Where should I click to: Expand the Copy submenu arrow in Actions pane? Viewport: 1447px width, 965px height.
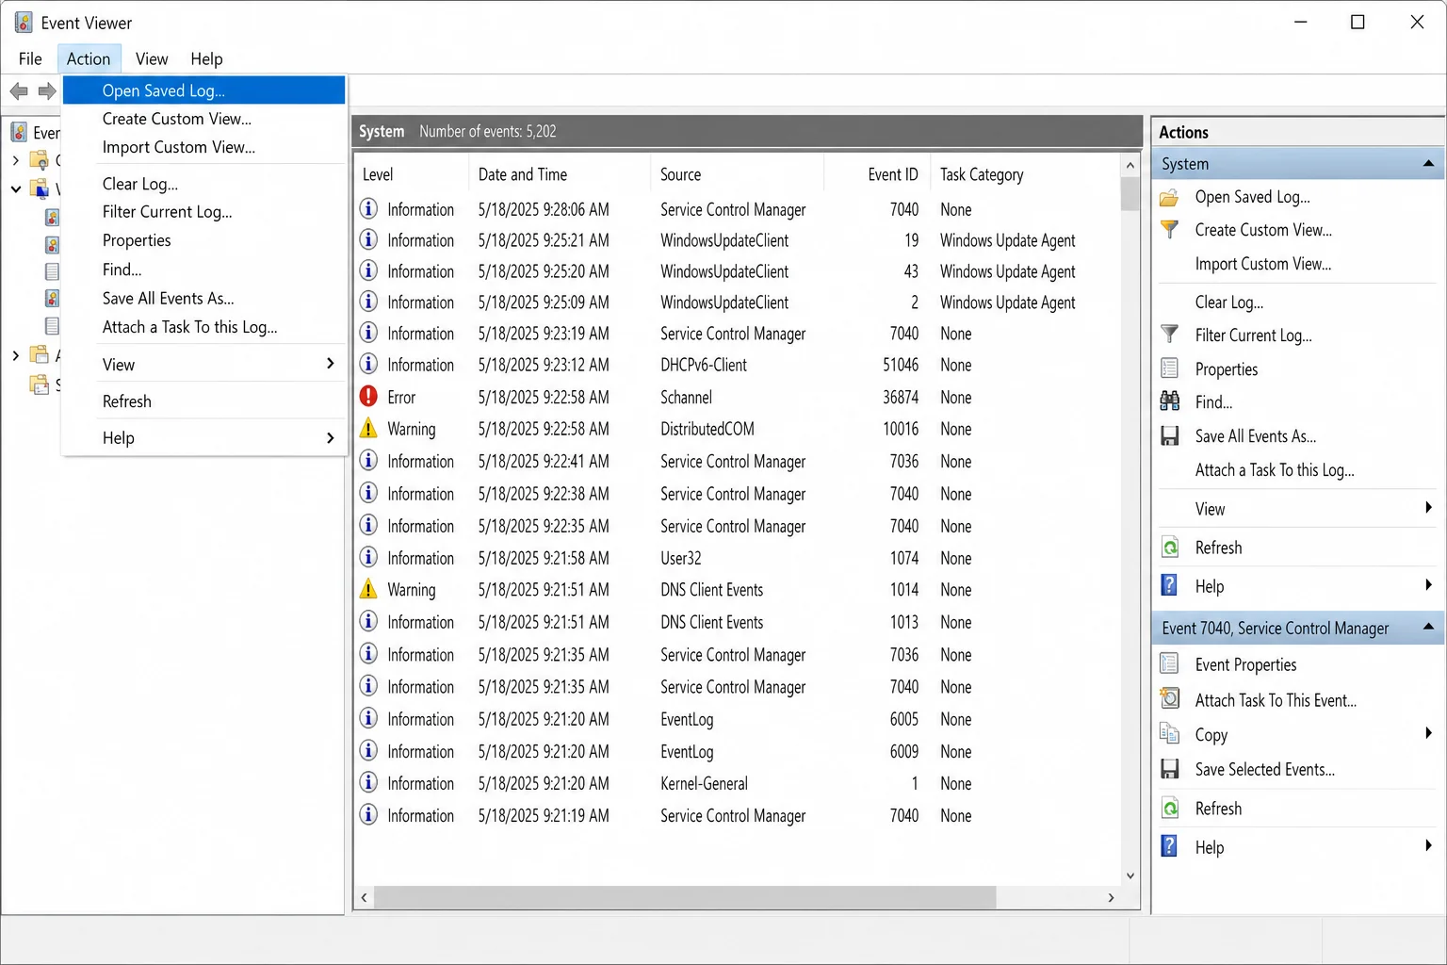(1428, 733)
